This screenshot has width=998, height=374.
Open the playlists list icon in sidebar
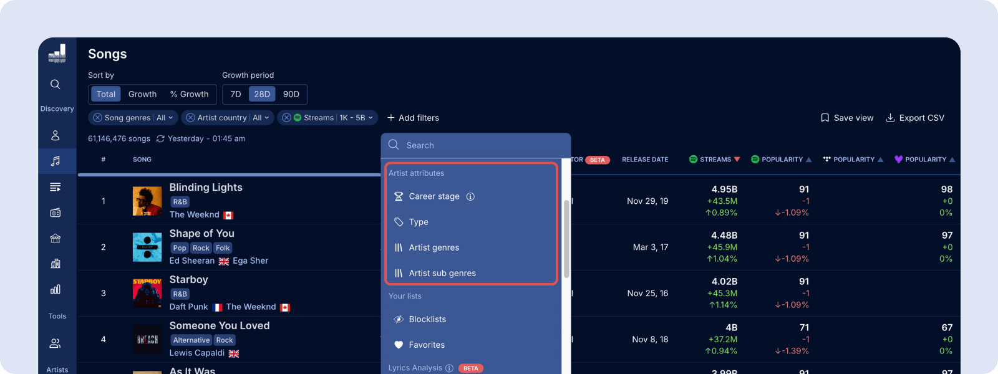pos(56,187)
